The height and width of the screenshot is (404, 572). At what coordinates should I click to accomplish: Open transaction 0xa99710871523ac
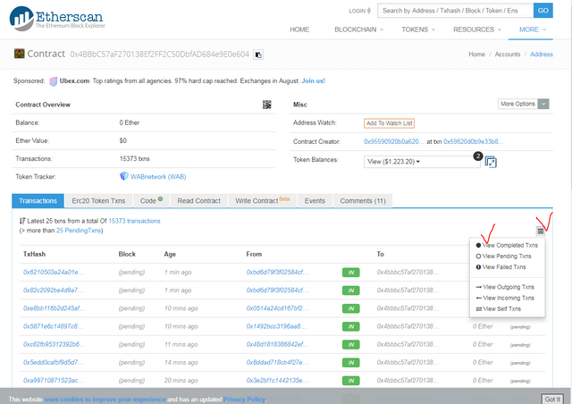point(54,380)
